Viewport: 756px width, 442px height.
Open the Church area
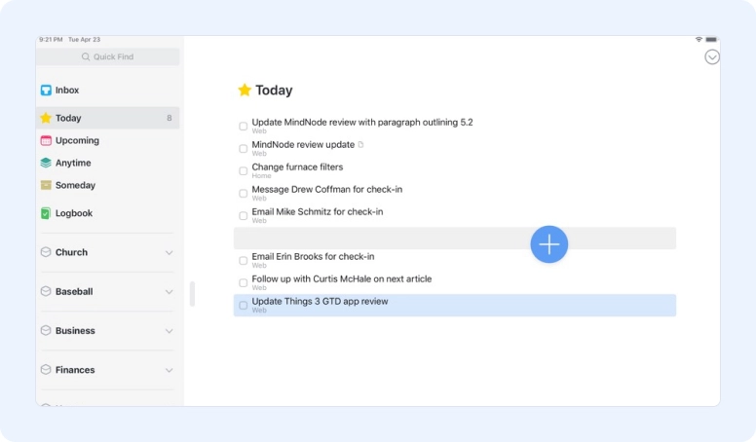click(x=71, y=252)
